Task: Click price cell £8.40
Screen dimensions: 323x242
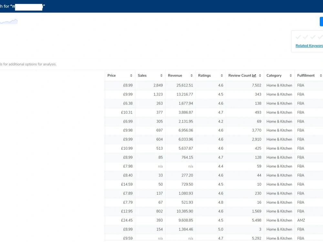Action: click(x=128, y=175)
